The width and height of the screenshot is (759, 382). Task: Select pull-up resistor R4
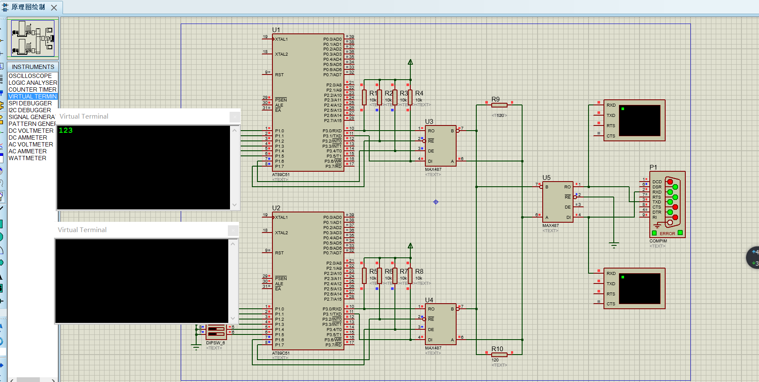(x=410, y=97)
